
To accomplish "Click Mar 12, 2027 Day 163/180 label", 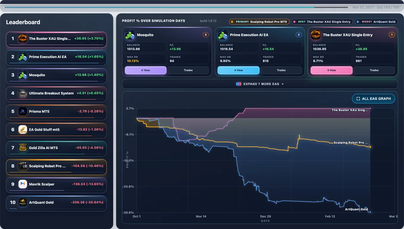I will [x=376, y=7].
